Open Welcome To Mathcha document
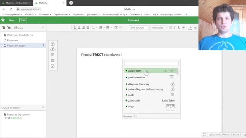This screenshot has width=246, height=138. [20, 35]
